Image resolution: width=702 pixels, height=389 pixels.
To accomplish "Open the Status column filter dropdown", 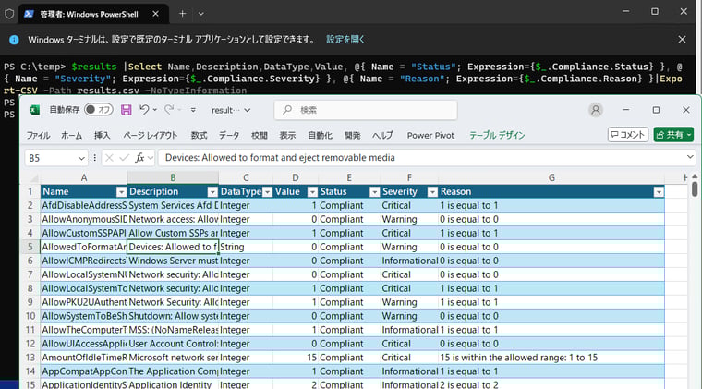I will (x=375, y=192).
